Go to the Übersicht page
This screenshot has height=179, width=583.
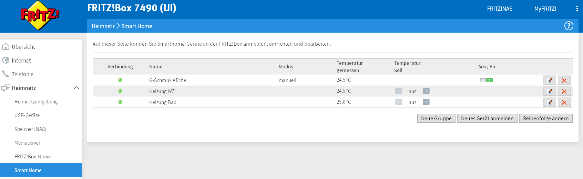[23, 47]
